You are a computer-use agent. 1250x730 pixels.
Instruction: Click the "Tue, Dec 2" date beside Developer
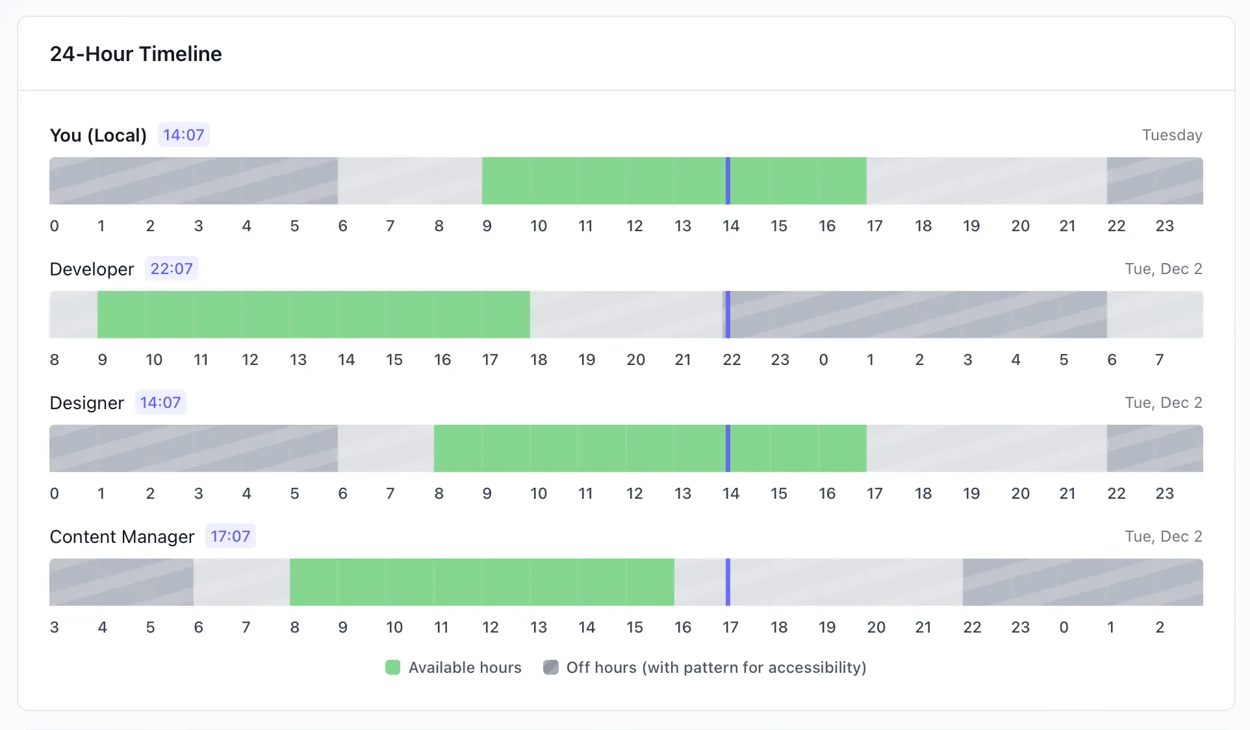pos(1163,269)
